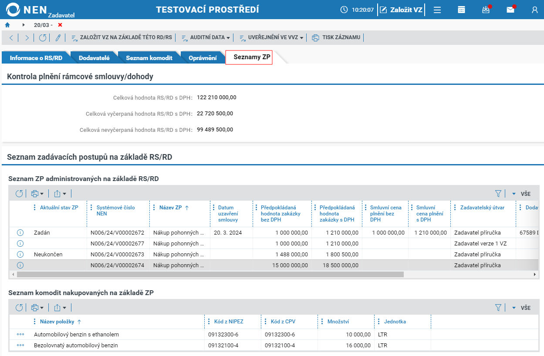Click the Založit VZ button

[401, 10]
